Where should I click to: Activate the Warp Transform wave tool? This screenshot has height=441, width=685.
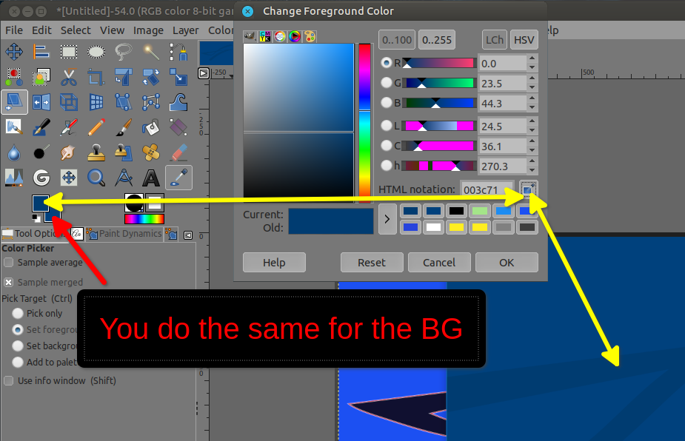178,103
